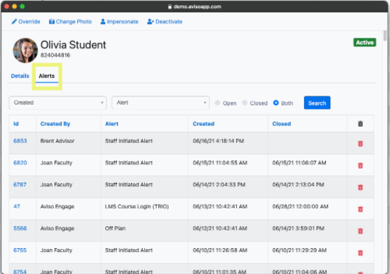The width and height of the screenshot is (390, 274).
Task: Delete alert 6853 using its trash icon
Action: (360, 144)
